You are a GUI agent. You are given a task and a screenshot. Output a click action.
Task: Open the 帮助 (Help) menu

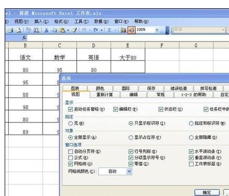coord(141,21)
